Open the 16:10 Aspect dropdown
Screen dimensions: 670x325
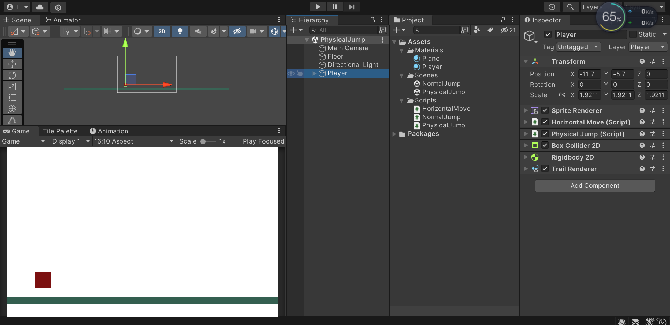[134, 141]
